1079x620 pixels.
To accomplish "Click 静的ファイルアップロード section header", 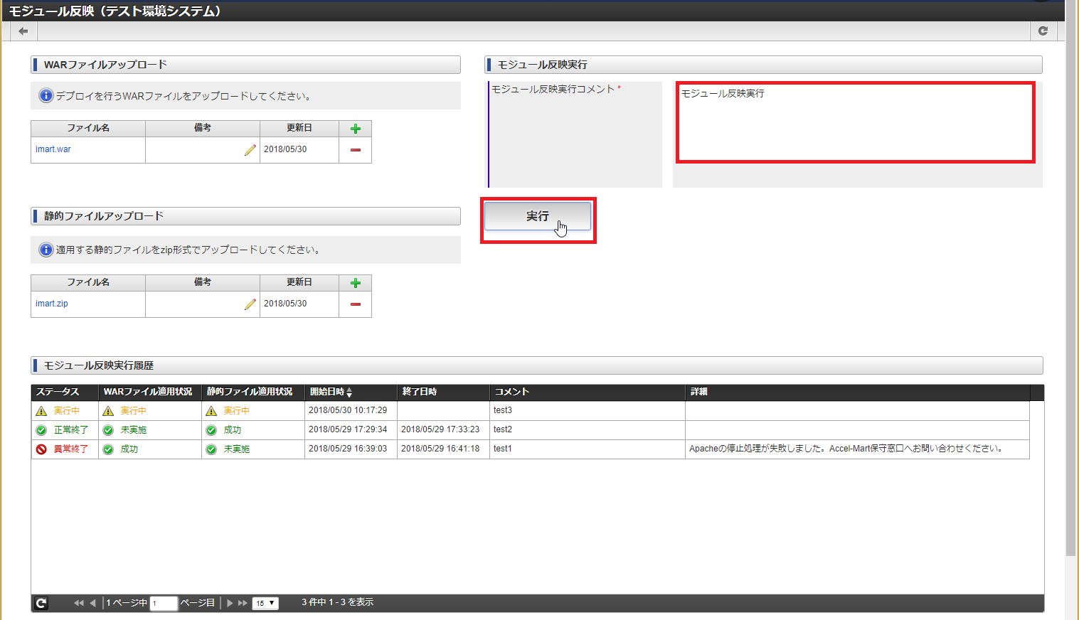I will (x=245, y=216).
